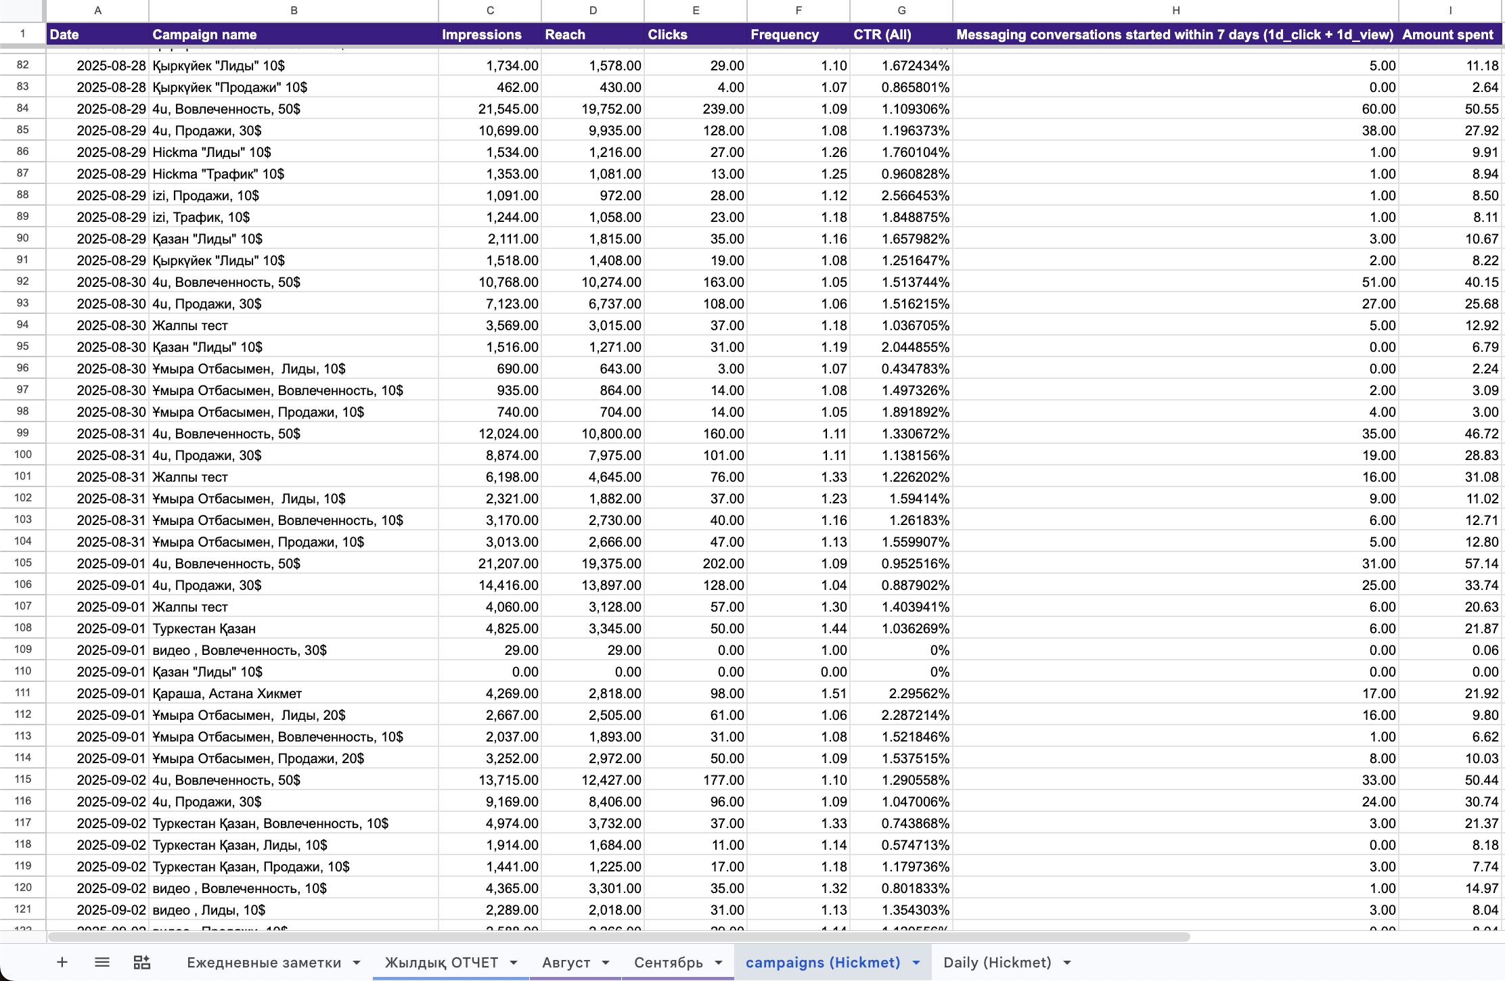1505x981 pixels.
Task: Click conversations value 60.00 in row 84
Action: (x=1176, y=109)
